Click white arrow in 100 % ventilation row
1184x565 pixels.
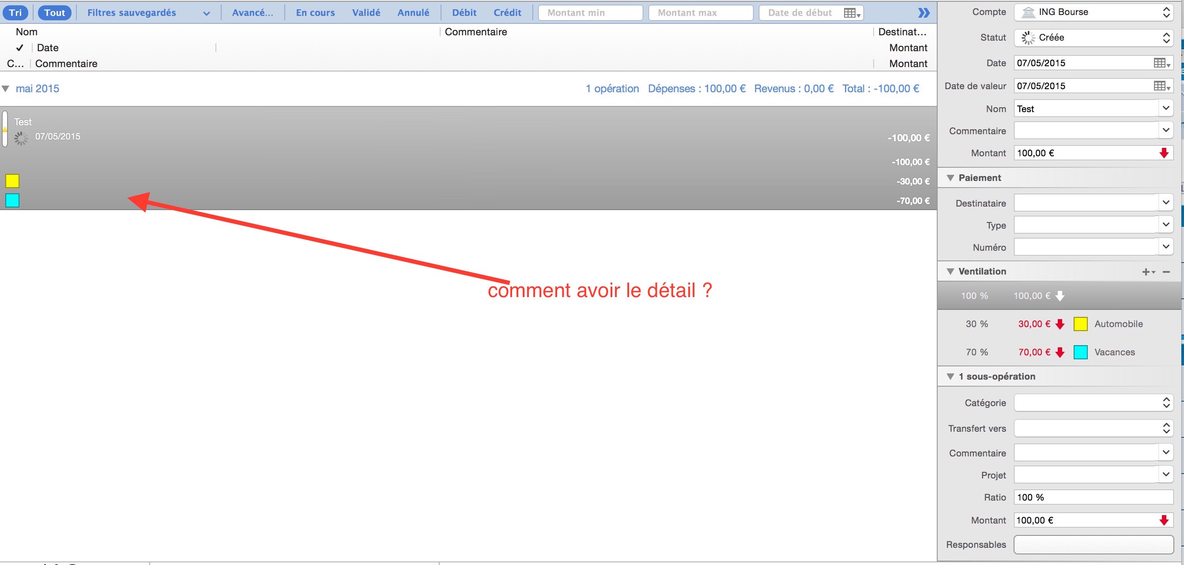point(1060,296)
